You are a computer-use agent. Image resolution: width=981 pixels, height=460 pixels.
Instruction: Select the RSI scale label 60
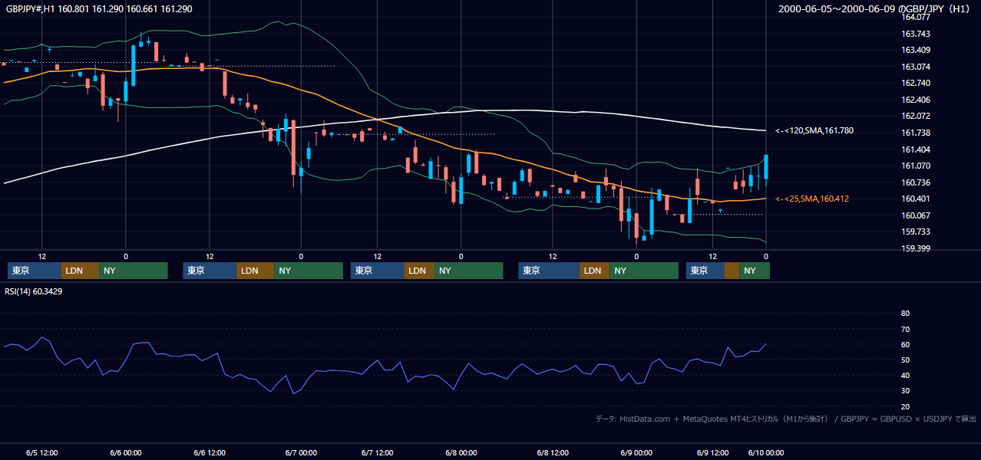(905, 344)
